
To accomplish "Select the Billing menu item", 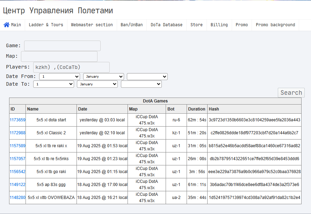I will click(x=219, y=25).
